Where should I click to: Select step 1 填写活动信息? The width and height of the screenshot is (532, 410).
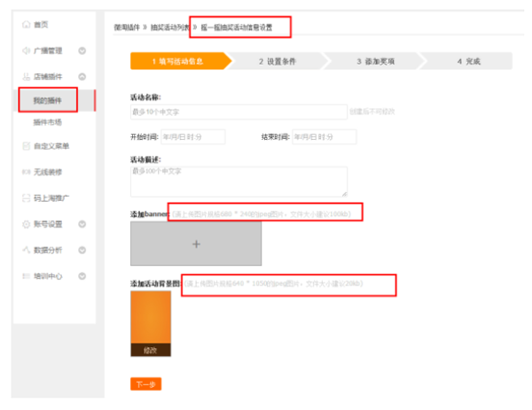point(181,61)
